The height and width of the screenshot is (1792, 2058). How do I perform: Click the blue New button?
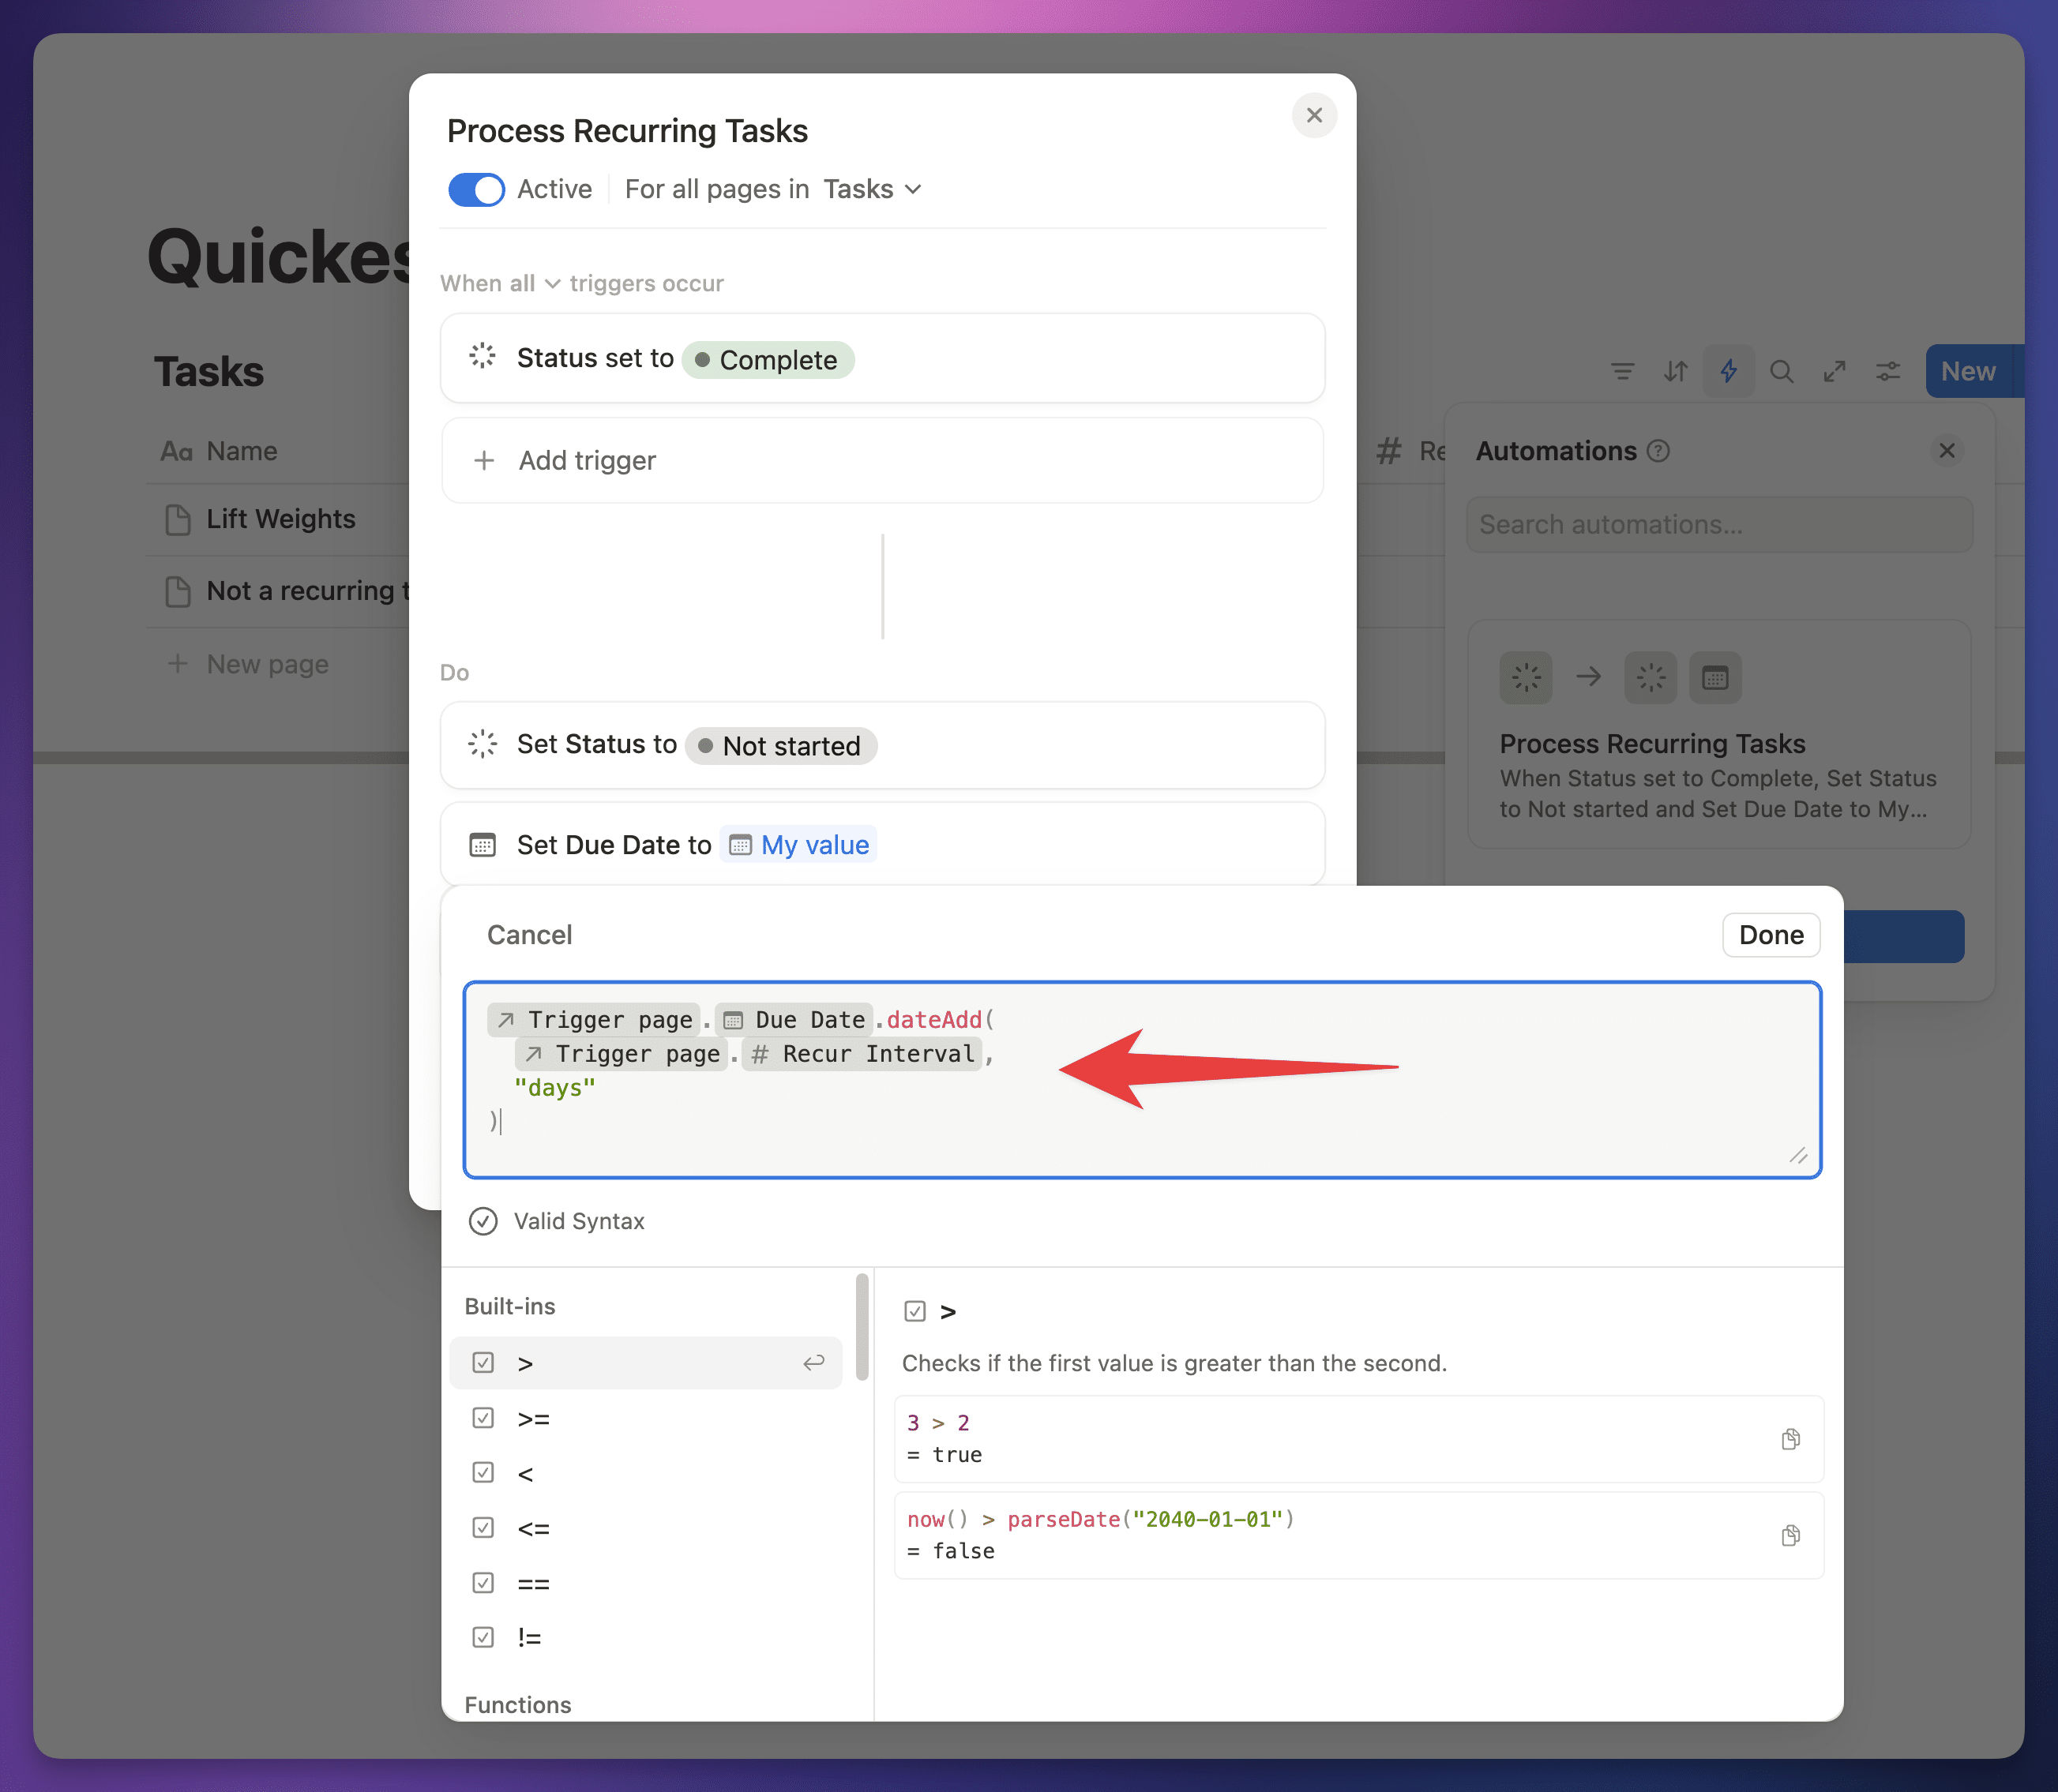1969,372
